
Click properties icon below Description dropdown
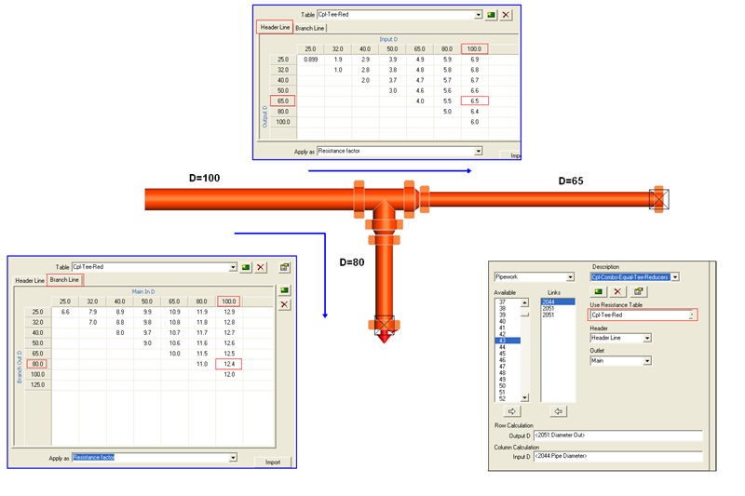(x=638, y=291)
